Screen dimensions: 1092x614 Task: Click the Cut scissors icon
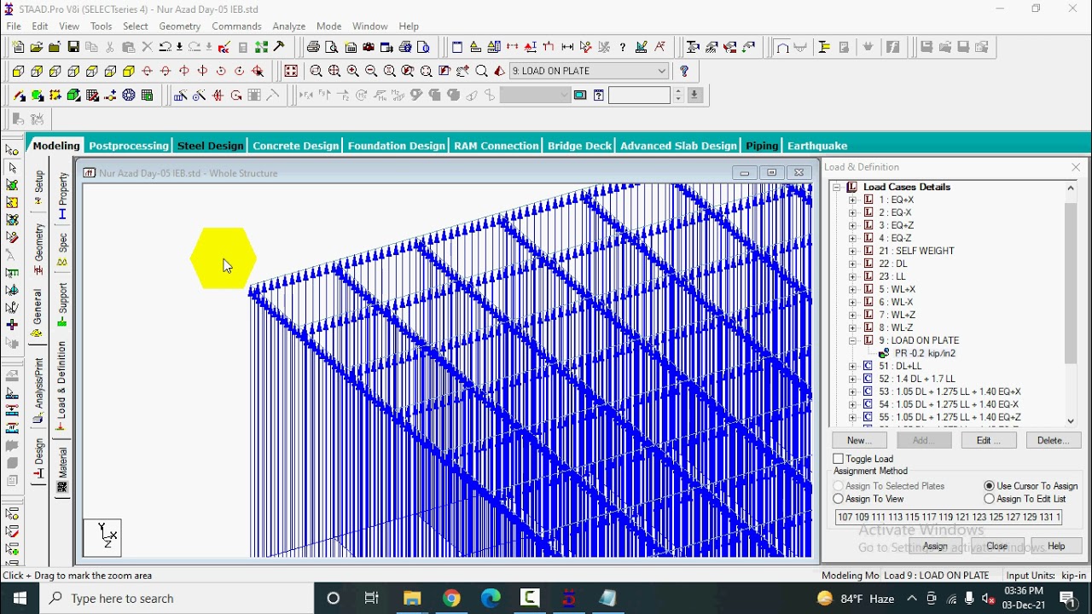tap(110, 48)
